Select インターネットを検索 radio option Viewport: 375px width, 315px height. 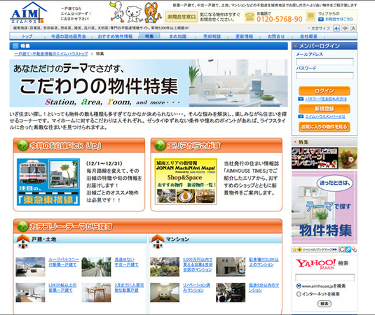[x=299, y=294]
